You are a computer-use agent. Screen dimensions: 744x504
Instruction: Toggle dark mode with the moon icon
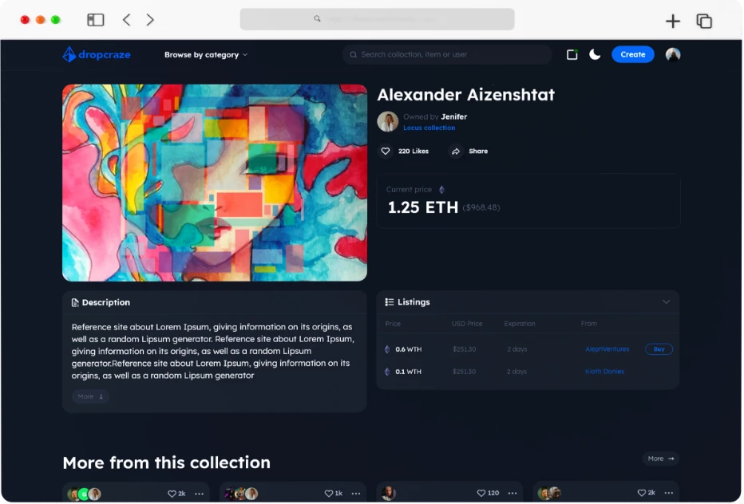point(595,54)
